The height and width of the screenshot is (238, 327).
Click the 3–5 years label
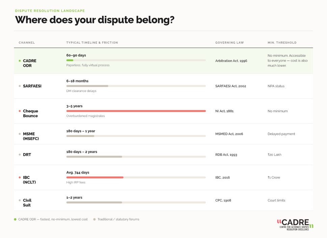[74, 106]
